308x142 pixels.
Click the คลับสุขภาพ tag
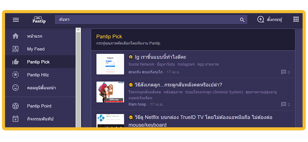click(x=173, y=92)
